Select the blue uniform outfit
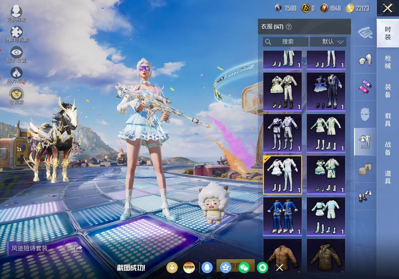 pyautogui.click(x=283, y=216)
